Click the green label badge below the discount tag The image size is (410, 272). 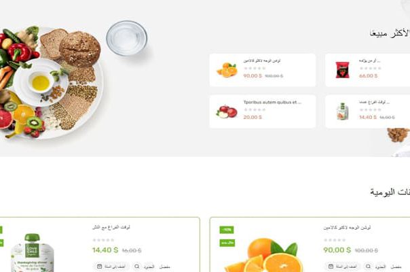pyautogui.click(x=227, y=243)
